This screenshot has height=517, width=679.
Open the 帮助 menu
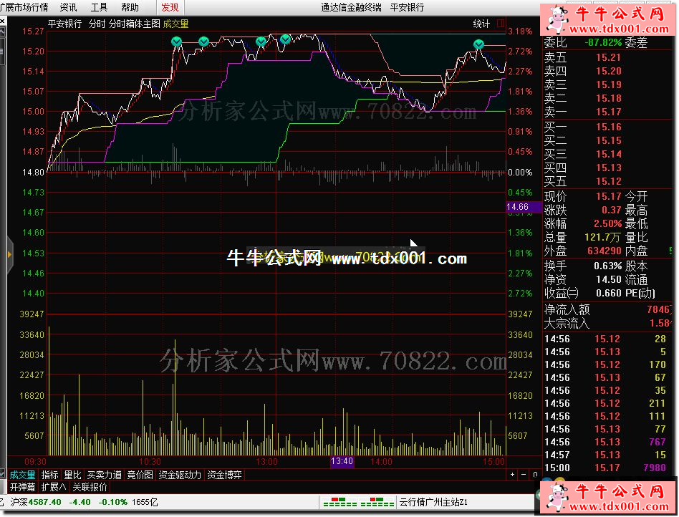(130, 7)
